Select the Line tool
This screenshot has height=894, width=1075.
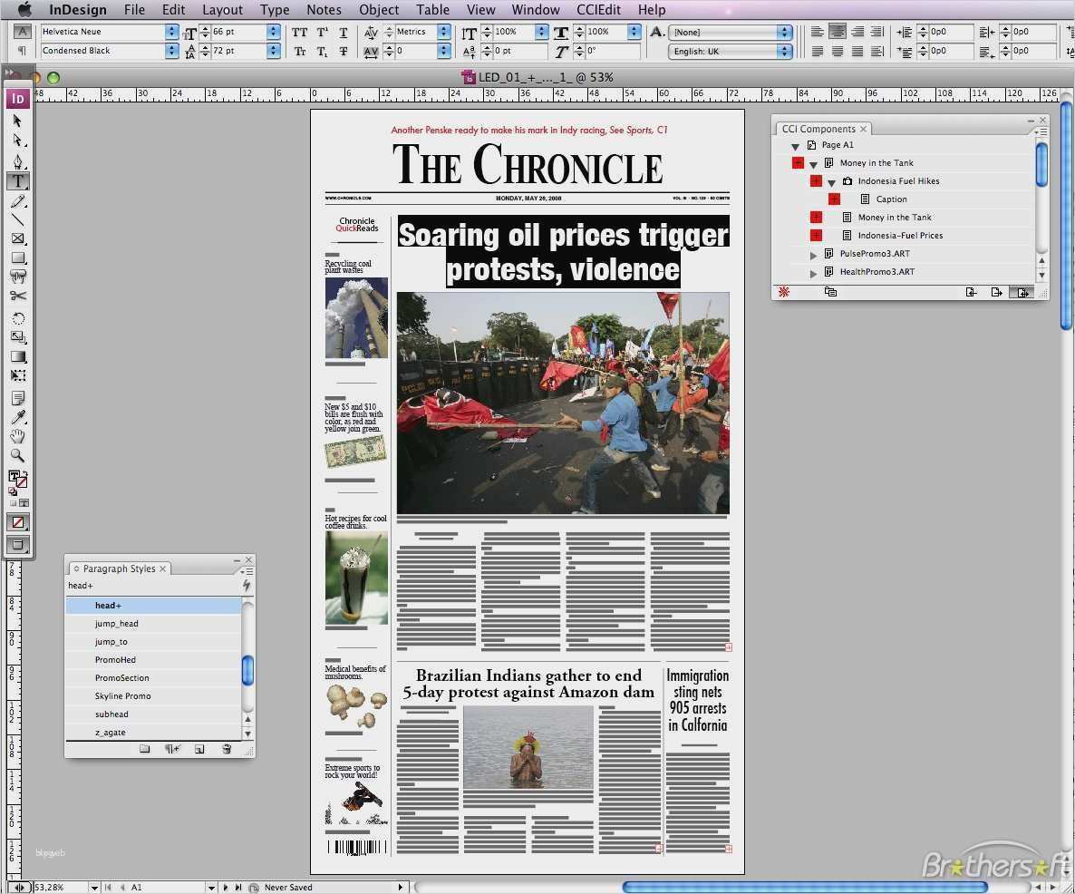[17, 219]
